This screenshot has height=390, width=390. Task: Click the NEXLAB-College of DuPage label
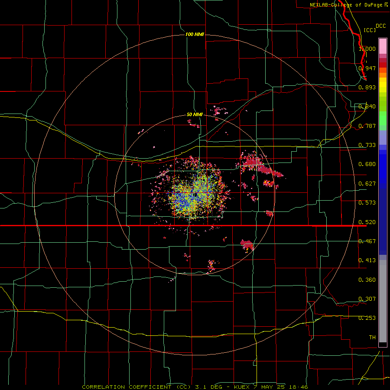(x=348, y=5)
